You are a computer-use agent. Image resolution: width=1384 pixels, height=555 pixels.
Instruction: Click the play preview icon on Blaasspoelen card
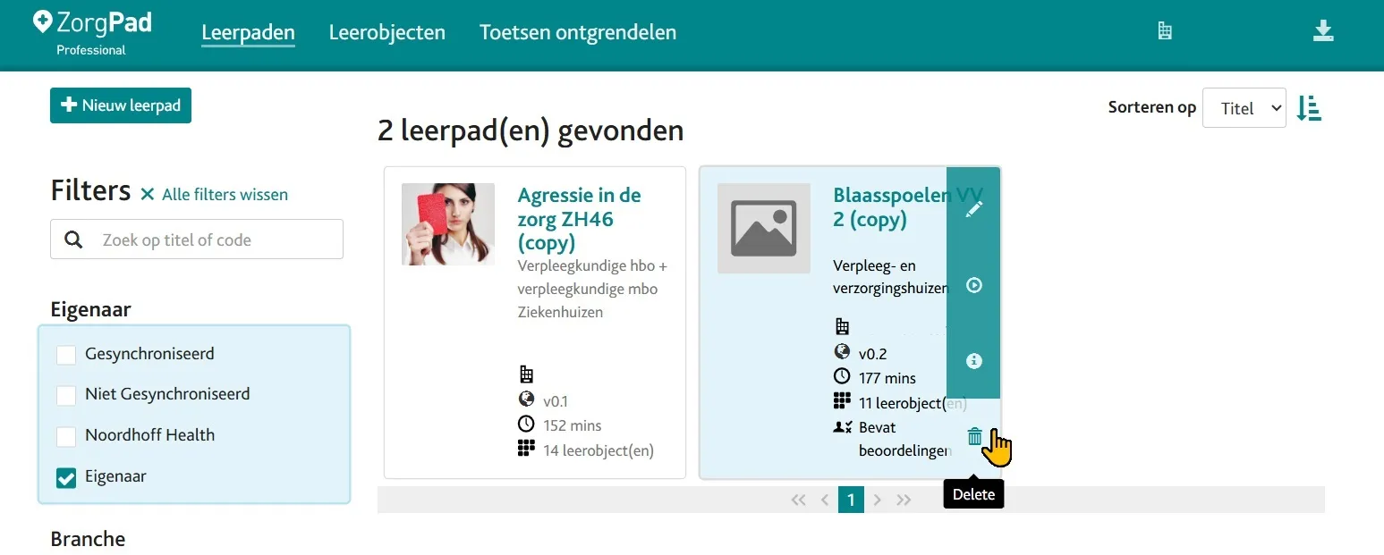(x=974, y=285)
